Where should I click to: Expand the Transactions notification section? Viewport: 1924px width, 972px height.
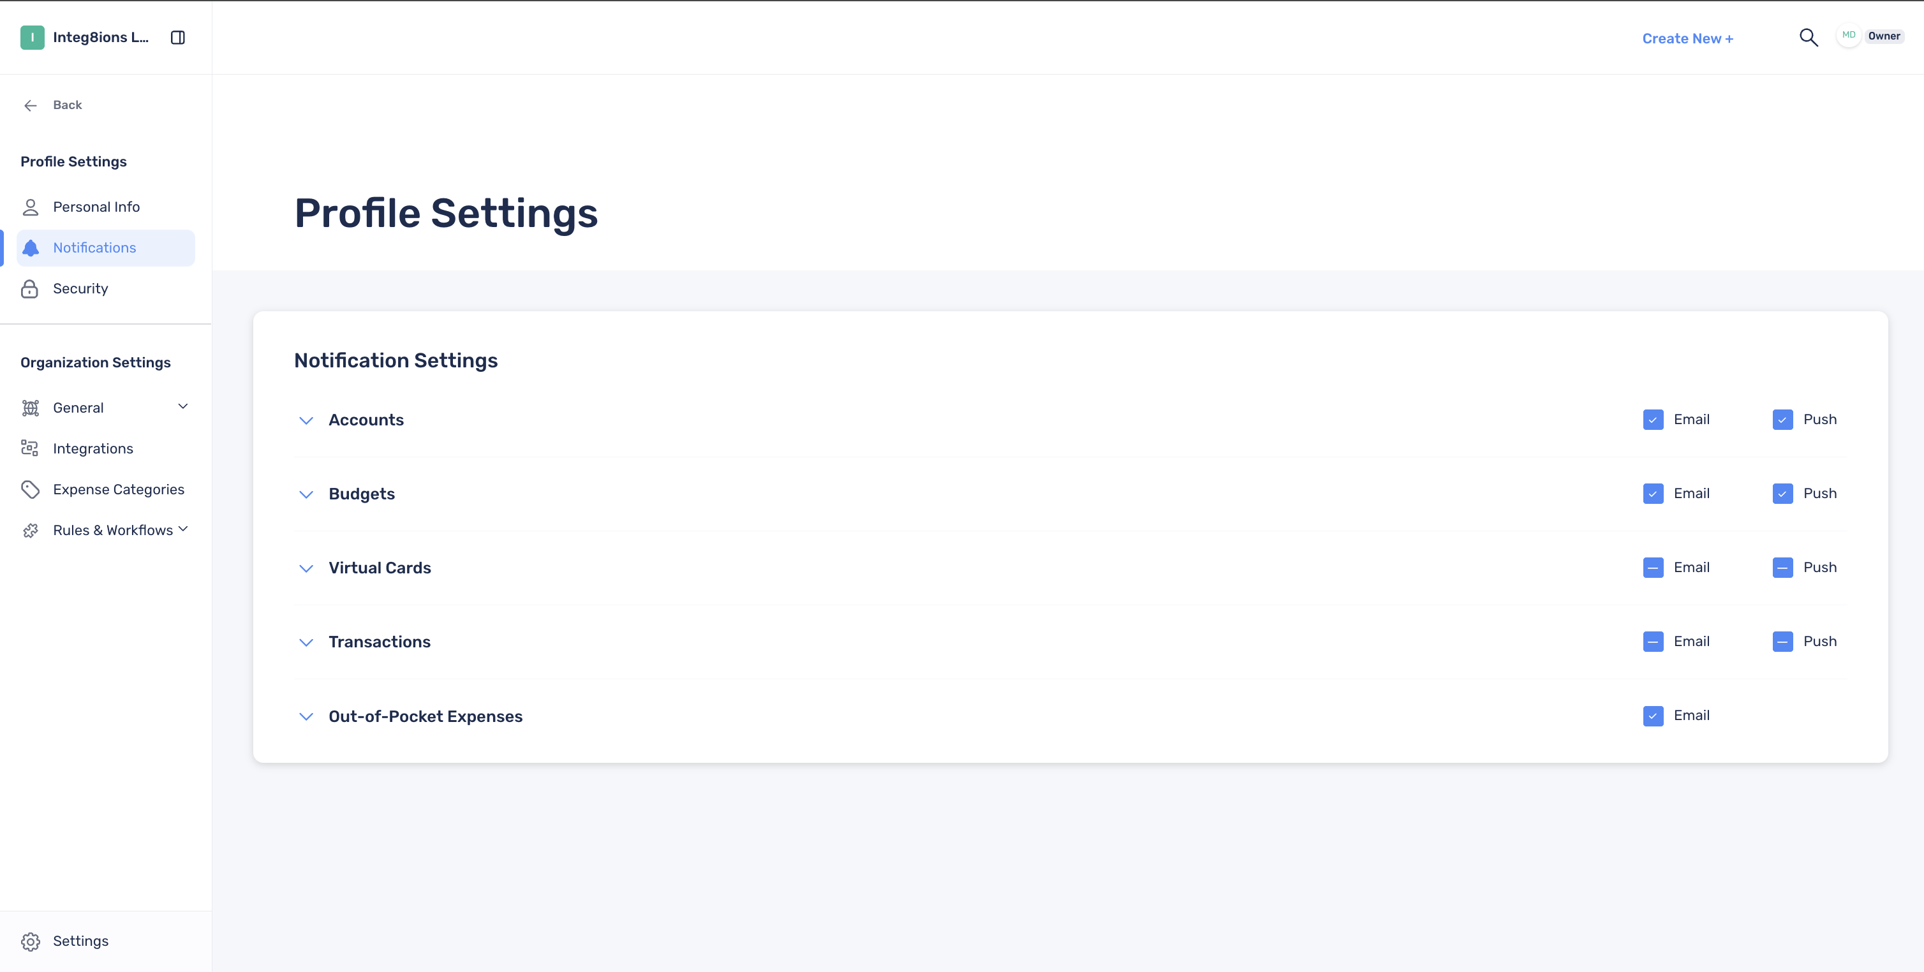[306, 642]
